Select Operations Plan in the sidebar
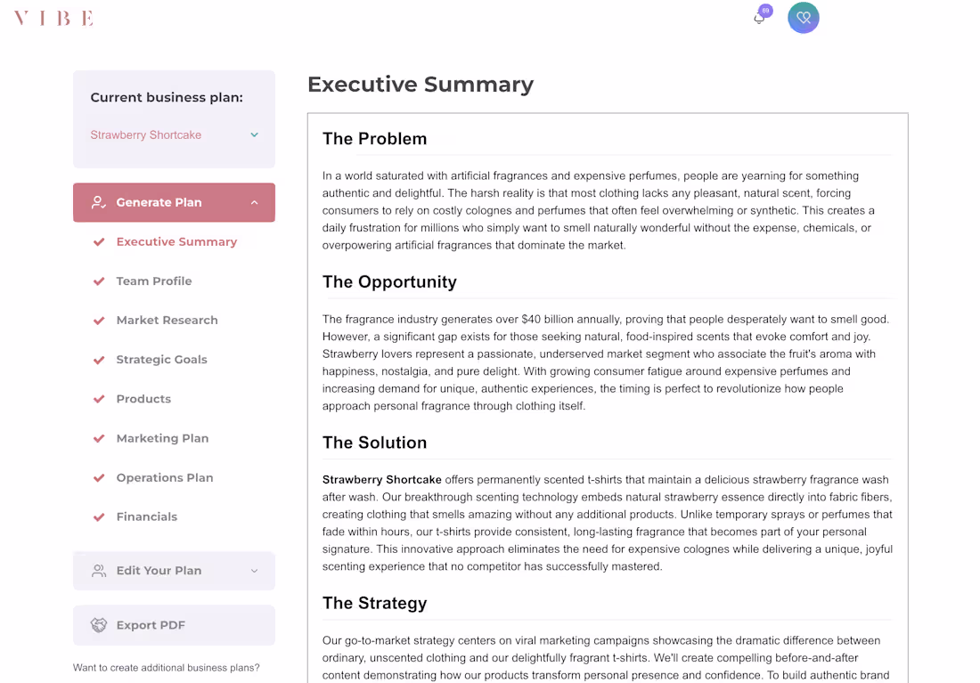The image size is (980, 683). (164, 477)
